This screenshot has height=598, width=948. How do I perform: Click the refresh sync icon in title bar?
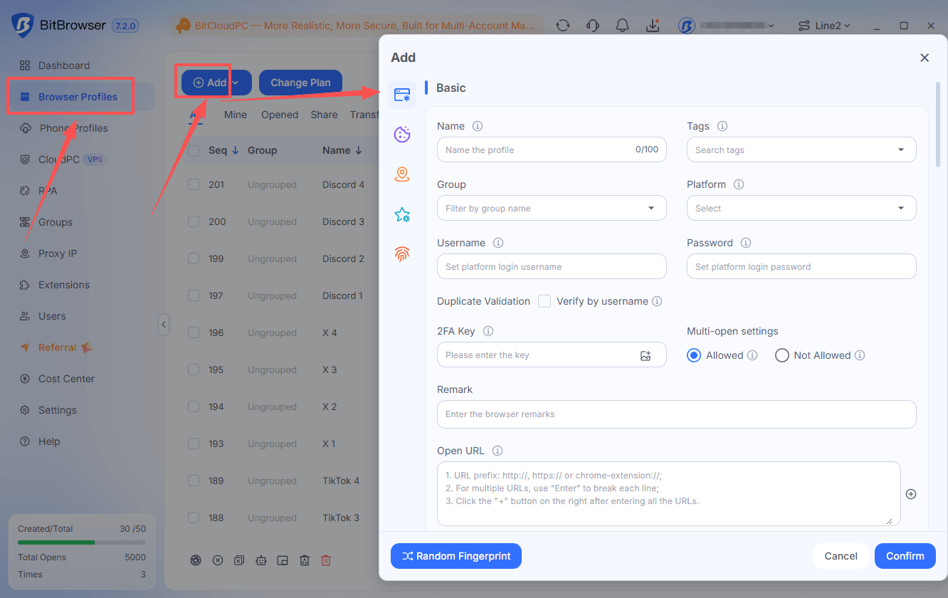[563, 26]
